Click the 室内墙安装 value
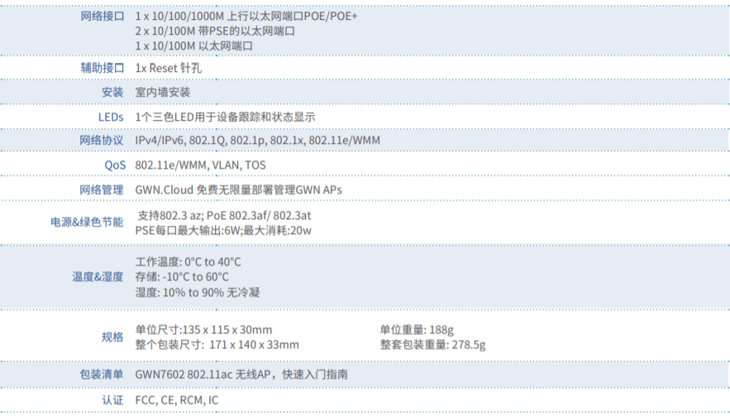The height and width of the screenshot is (420, 730). [162, 92]
